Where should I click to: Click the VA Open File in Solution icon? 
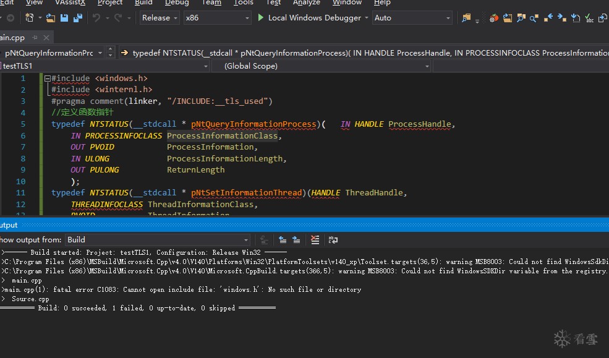click(507, 18)
